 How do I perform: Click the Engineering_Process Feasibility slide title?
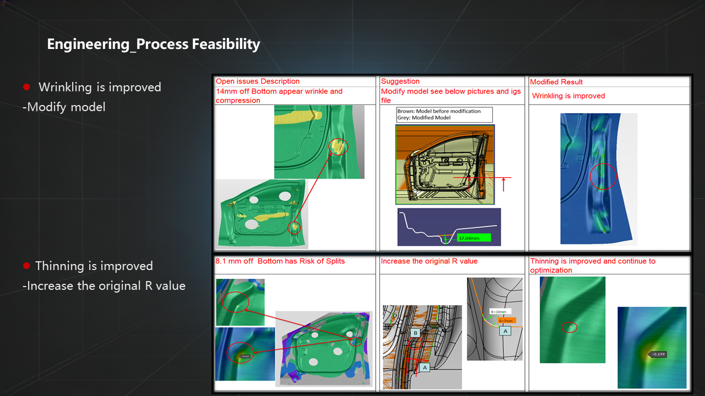tap(153, 44)
